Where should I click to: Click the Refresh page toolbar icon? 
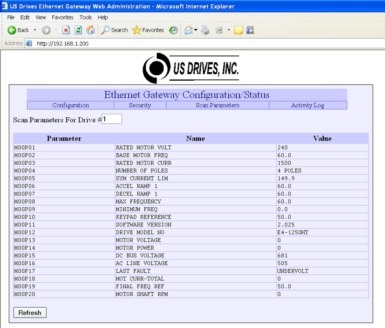tap(78, 30)
